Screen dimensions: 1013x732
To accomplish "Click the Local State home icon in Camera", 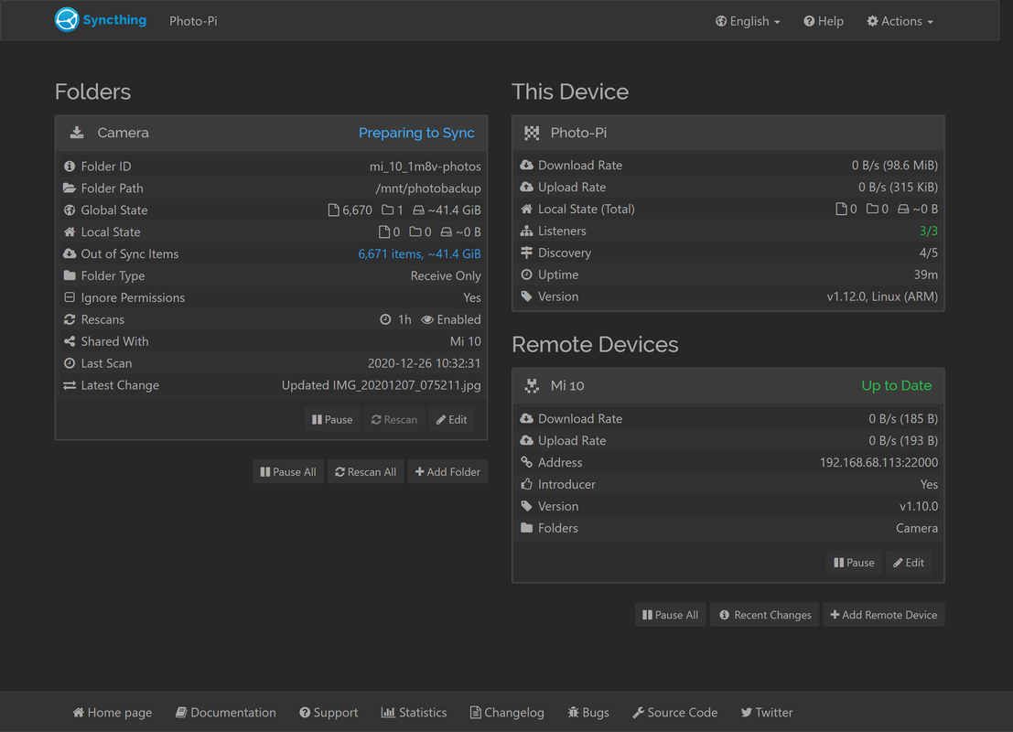I will [70, 231].
